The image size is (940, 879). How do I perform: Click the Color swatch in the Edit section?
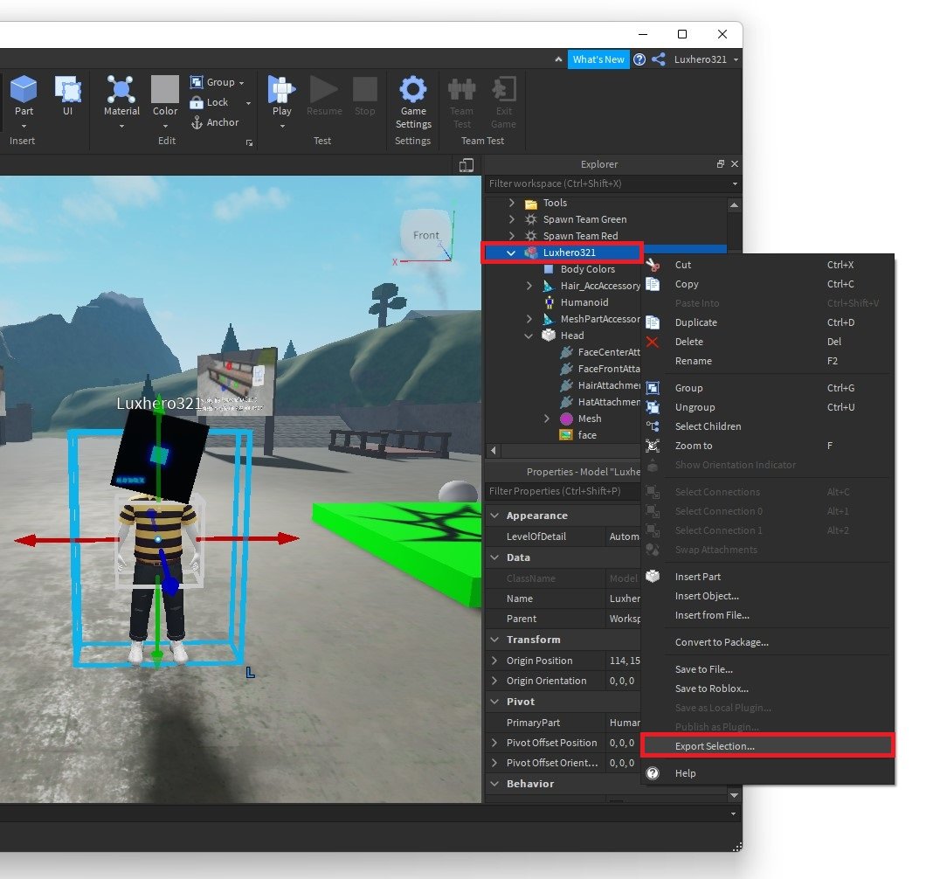point(164,88)
